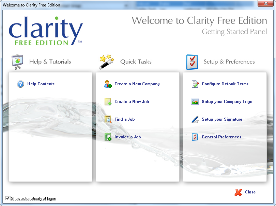Click the Invoice a Job icon

coord(108,137)
